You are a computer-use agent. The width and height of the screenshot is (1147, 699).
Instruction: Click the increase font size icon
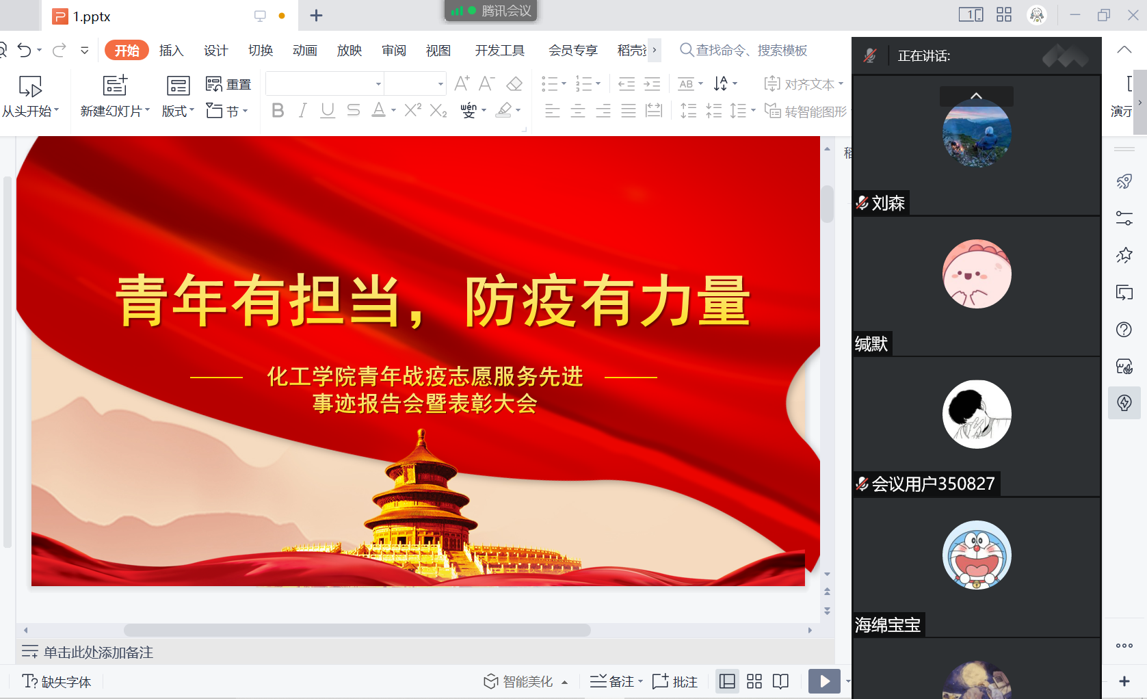click(462, 84)
